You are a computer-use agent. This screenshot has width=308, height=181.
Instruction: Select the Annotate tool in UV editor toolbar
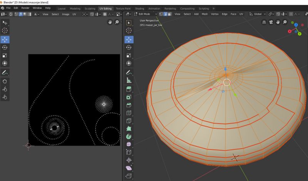5,72
